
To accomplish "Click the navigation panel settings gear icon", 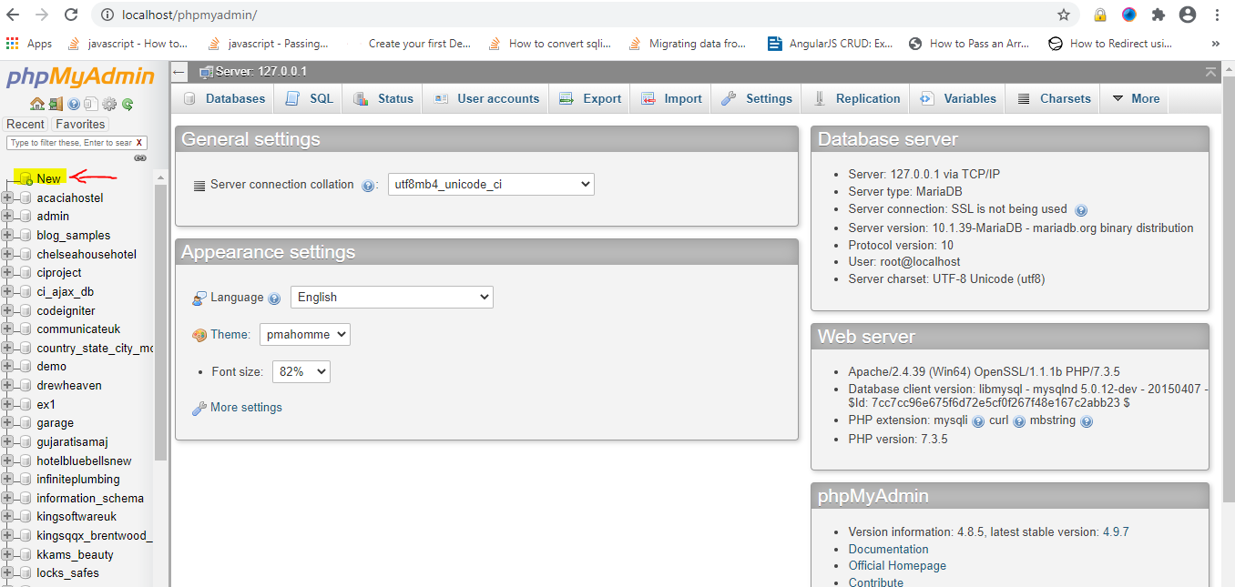I will click(109, 104).
